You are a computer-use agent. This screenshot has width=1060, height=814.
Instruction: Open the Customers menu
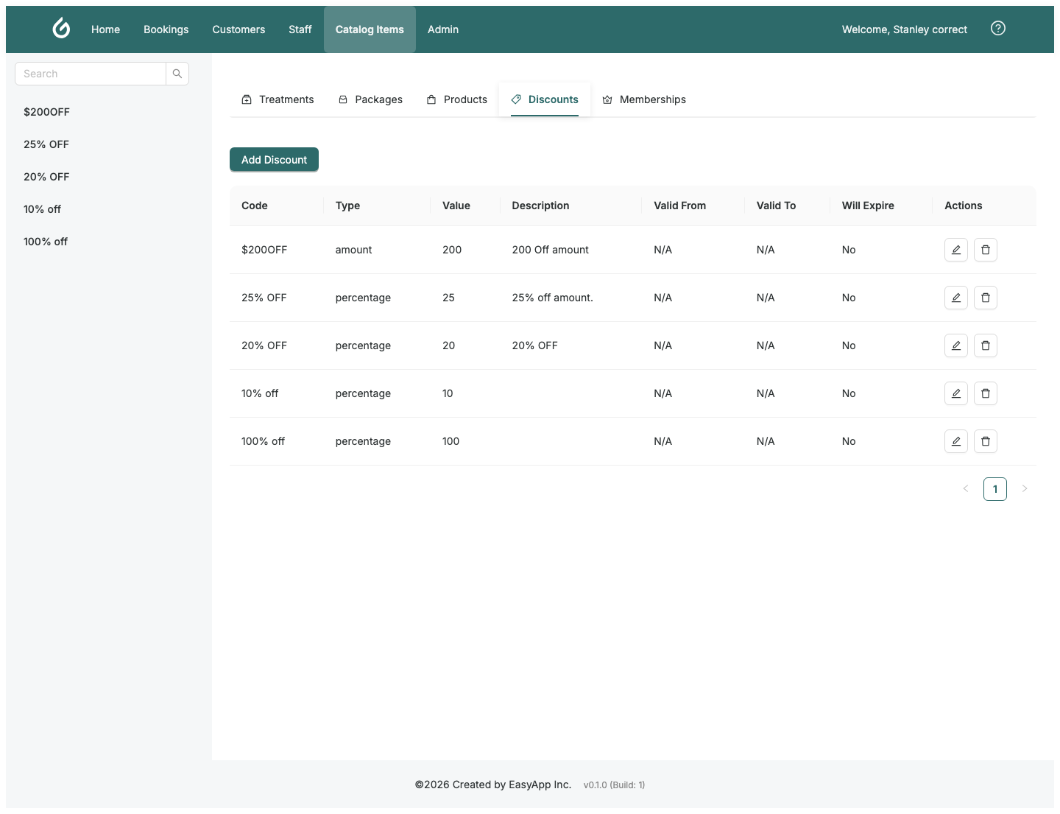(x=239, y=29)
